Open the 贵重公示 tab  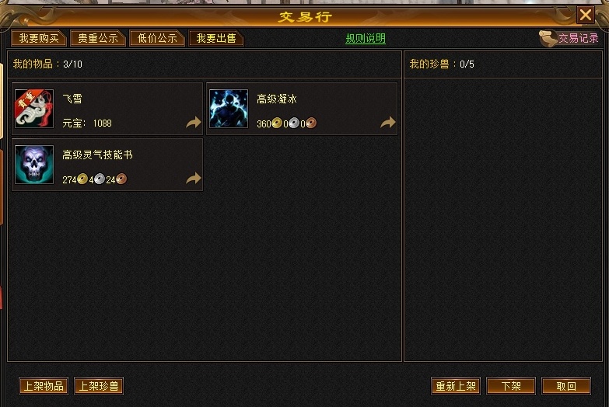click(x=98, y=38)
